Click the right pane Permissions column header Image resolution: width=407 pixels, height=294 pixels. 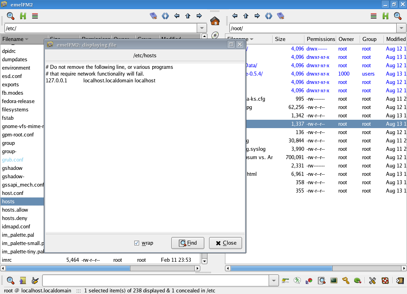pyautogui.click(x=320, y=39)
